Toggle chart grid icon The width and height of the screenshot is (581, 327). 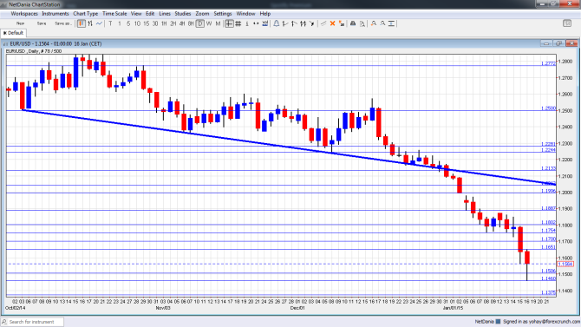(x=238, y=23)
